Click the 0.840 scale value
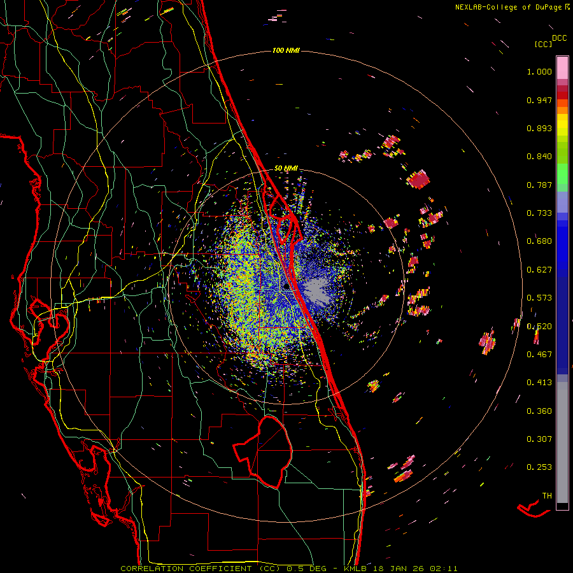 [539, 157]
